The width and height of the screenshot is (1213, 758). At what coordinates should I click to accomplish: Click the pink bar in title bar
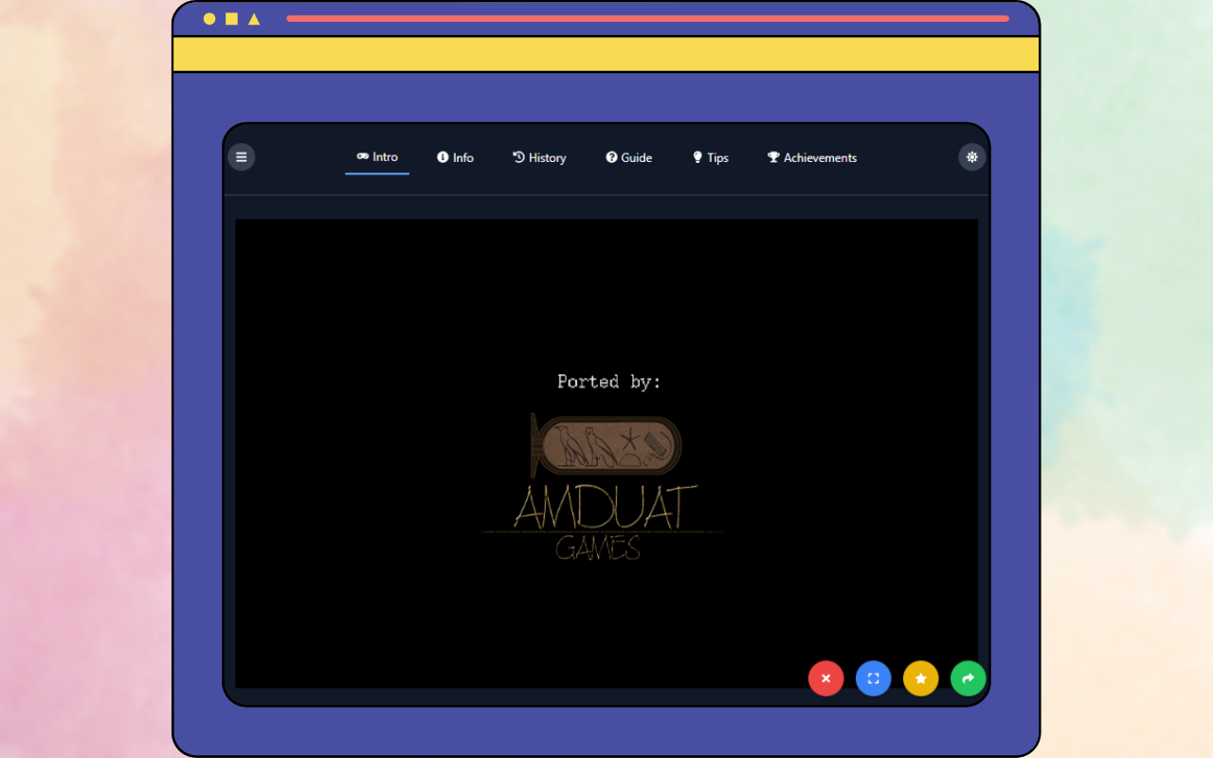coord(647,18)
